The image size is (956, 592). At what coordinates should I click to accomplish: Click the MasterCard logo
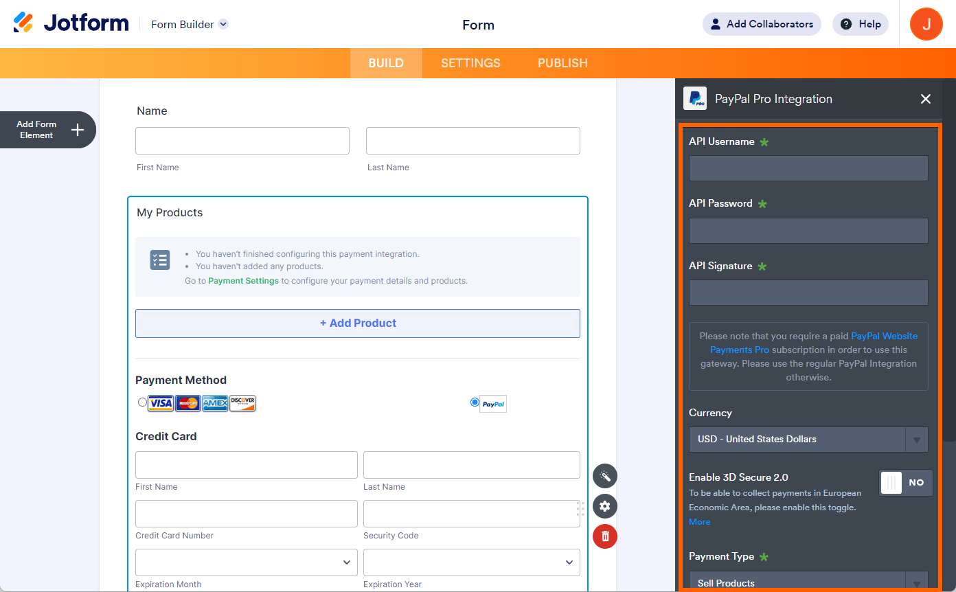coord(188,403)
